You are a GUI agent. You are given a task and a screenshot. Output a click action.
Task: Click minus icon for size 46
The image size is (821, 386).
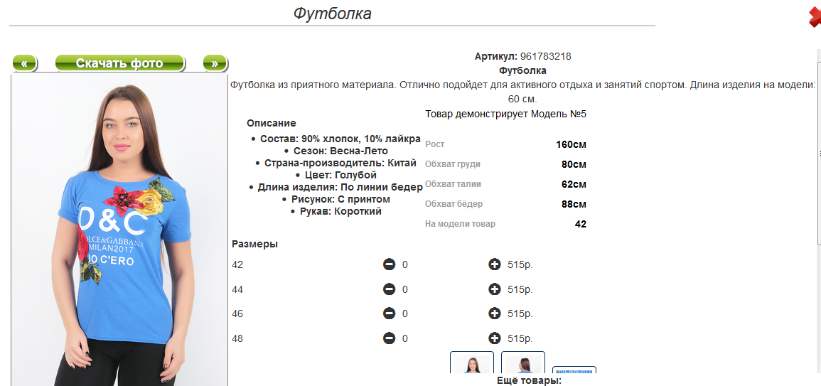(x=389, y=313)
